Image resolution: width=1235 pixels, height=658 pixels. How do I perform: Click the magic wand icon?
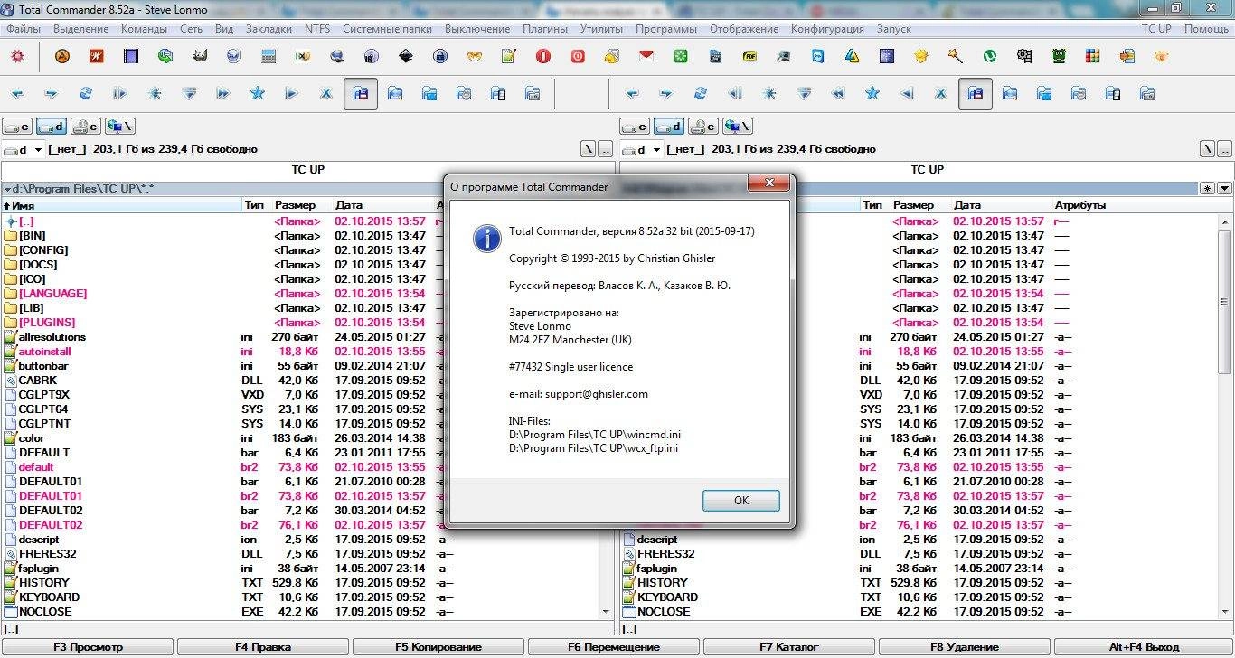956,56
